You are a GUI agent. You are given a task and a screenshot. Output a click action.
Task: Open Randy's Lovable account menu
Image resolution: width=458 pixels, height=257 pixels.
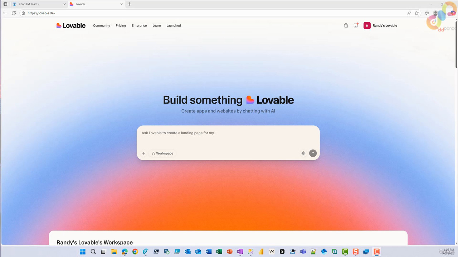[x=380, y=25]
